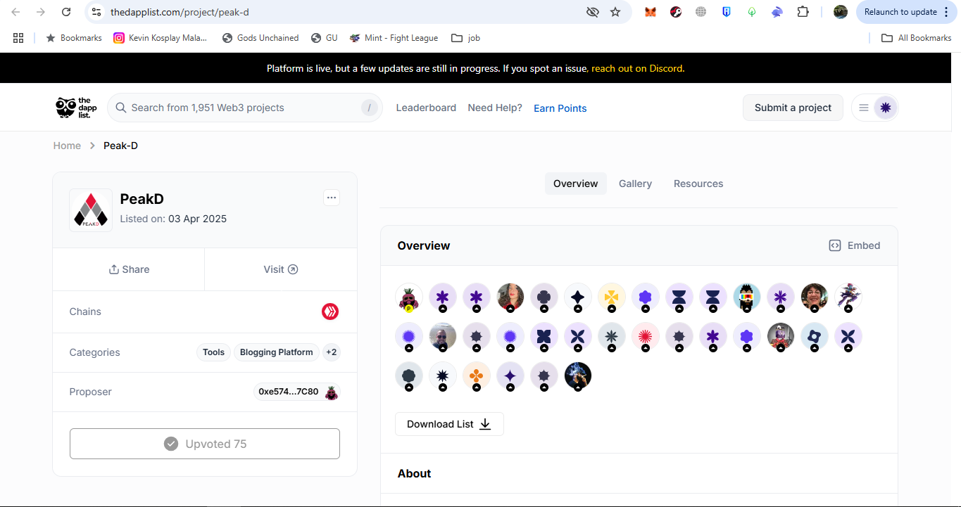Click the Blogging Platform category tag
The image size is (961, 507).
276,352
